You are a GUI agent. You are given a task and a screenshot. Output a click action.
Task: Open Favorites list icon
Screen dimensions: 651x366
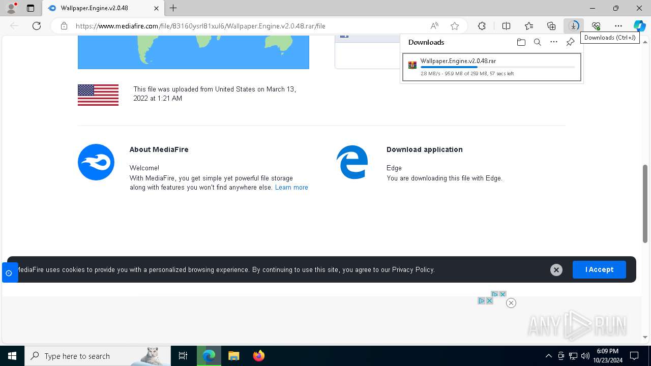tap(529, 26)
